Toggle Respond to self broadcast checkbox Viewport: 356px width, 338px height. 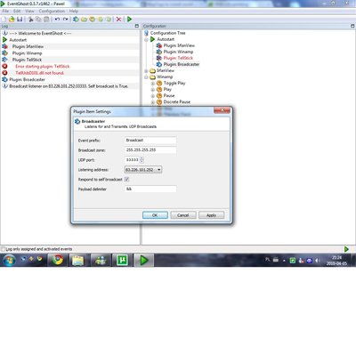point(126,180)
